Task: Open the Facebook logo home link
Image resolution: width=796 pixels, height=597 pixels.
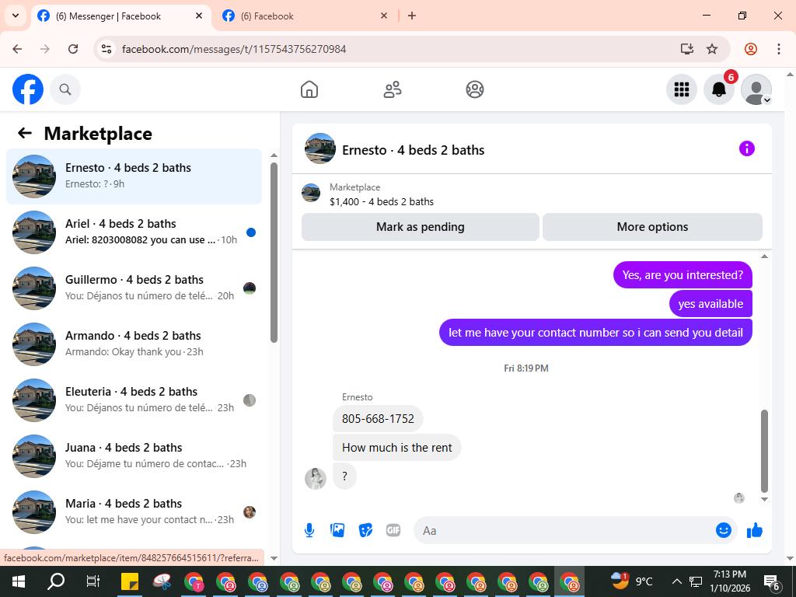Action: [x=28, y=89]
